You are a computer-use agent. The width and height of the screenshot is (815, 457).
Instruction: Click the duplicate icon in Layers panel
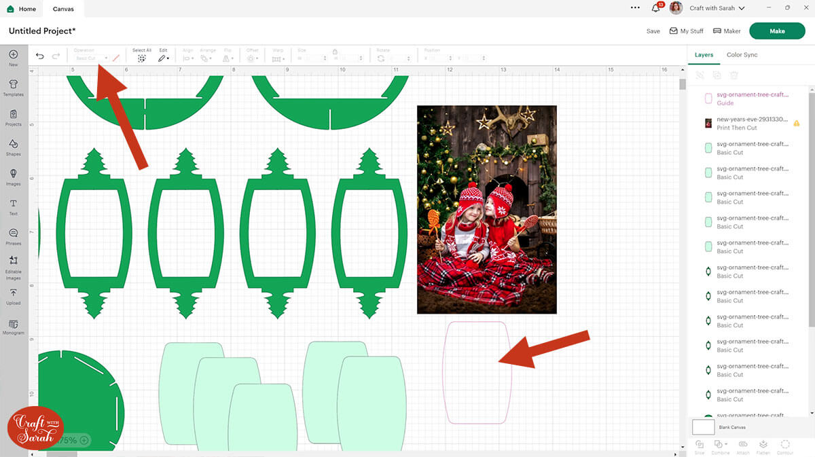pos(717,75)
